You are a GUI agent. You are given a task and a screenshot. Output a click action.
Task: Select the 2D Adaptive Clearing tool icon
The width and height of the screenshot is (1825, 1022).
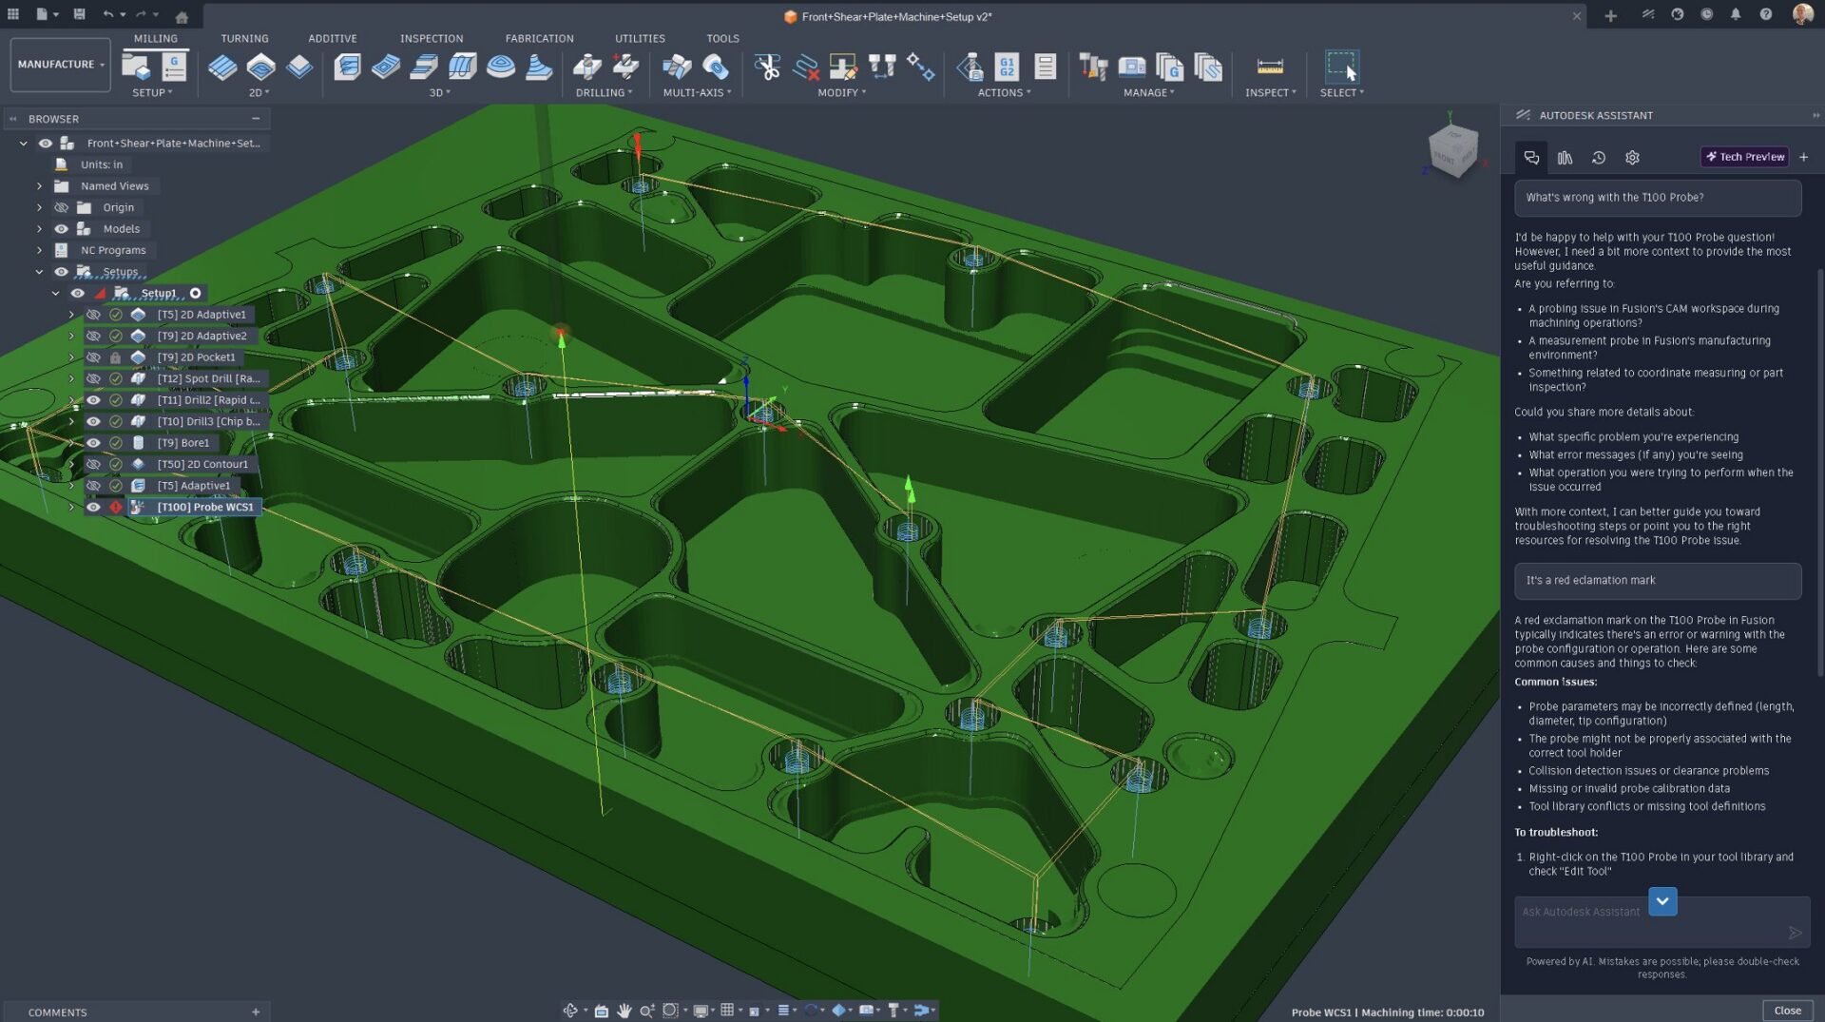pyautogui.click(x=222, y=67)
